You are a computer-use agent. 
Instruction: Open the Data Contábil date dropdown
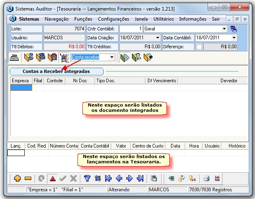[234, 38]
